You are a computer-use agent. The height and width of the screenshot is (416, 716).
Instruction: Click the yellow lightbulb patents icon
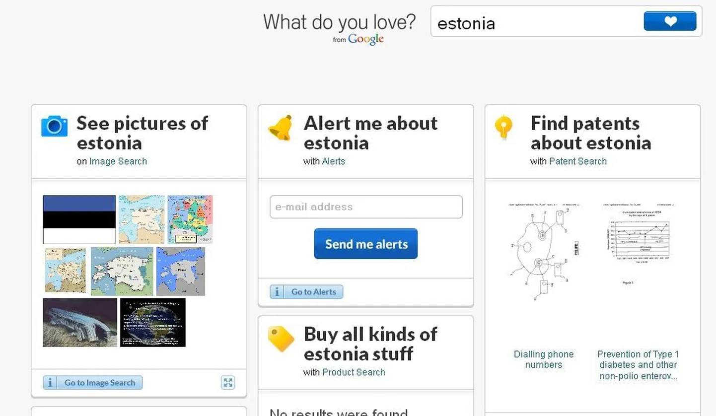click(503, 127)
